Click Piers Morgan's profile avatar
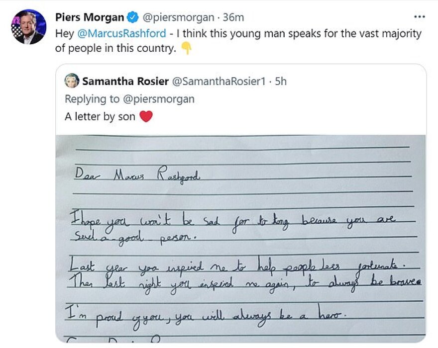 coord(28,27)
